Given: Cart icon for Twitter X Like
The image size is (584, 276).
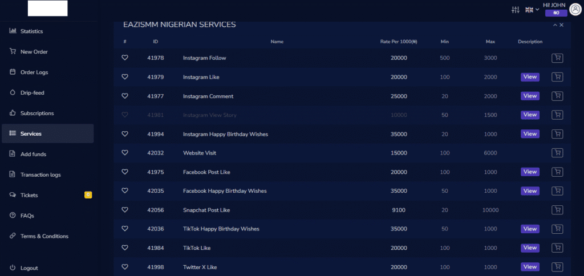Looking at the screenshot, I should 557,267.
